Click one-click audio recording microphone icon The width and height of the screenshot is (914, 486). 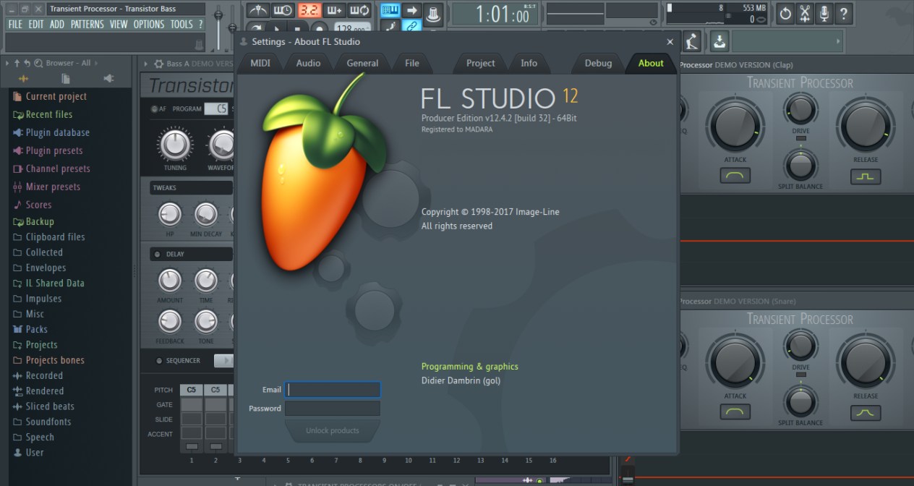824,12
